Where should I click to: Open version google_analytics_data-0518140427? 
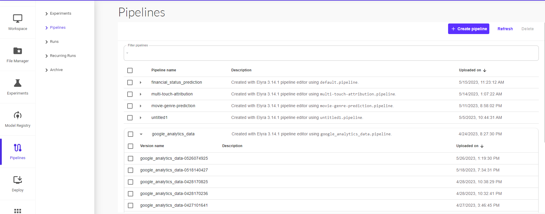(x=174, y=170)
